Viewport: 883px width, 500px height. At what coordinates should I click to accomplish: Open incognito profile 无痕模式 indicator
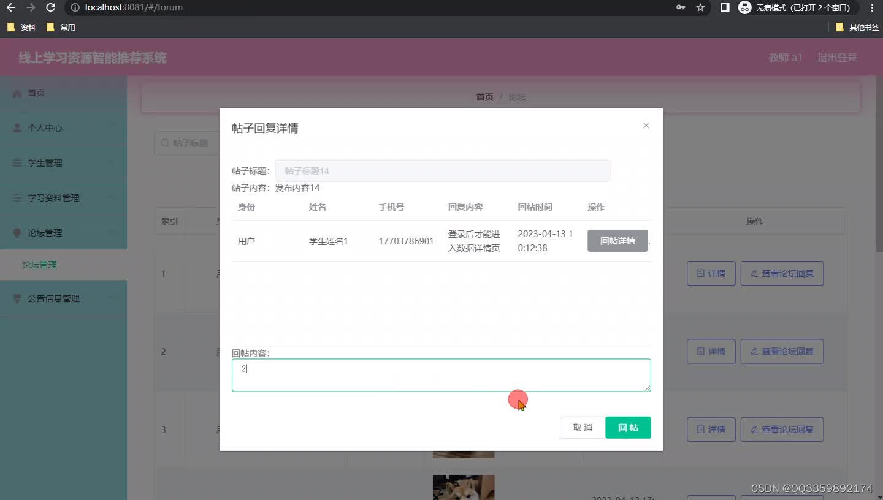coord(798,8)
